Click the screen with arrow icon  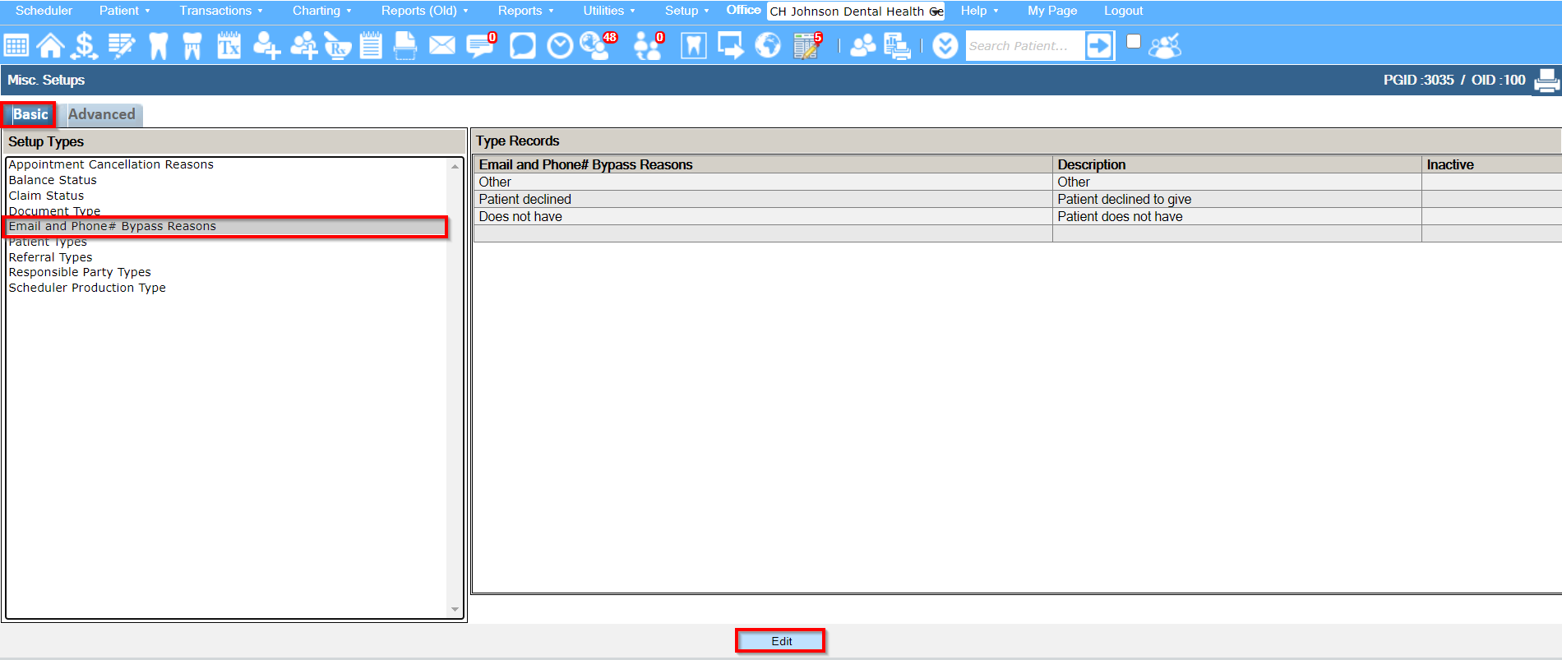(731, 45)
